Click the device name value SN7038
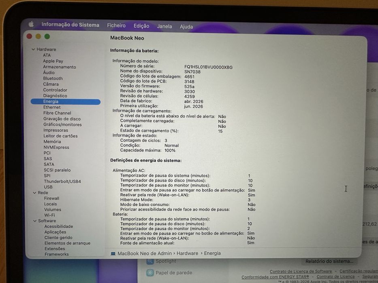The image size is (378, 283). (x=192, y=72)
